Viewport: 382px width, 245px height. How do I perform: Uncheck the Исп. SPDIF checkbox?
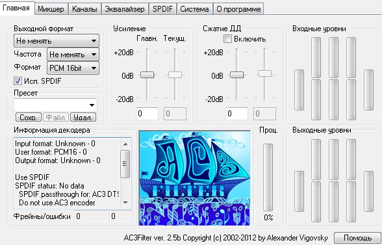pyautogui.click(x=18, y=81)
